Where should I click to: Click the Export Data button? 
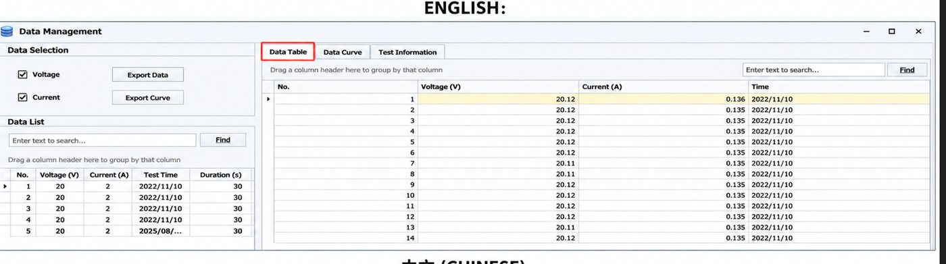point(147,75)
